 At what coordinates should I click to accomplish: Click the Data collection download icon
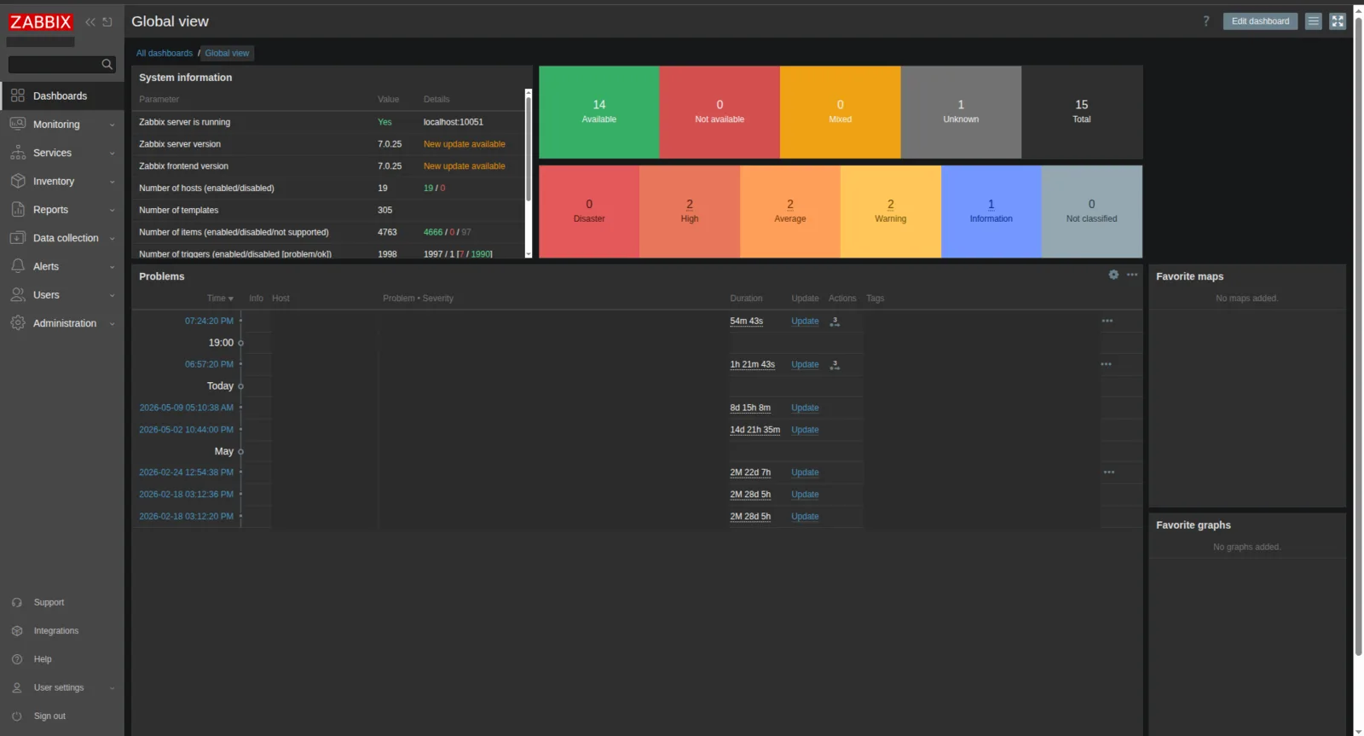coord(18,238)
